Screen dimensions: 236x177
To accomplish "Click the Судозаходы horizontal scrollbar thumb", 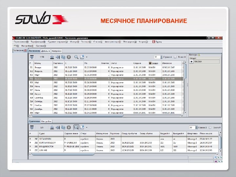I will (x=63, y=154).
